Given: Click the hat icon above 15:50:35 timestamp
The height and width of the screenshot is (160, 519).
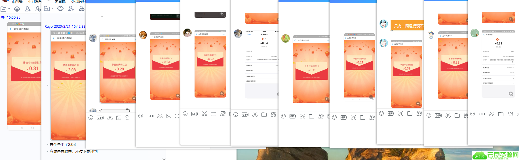Looking at the screenshot, I should point(17,9).
